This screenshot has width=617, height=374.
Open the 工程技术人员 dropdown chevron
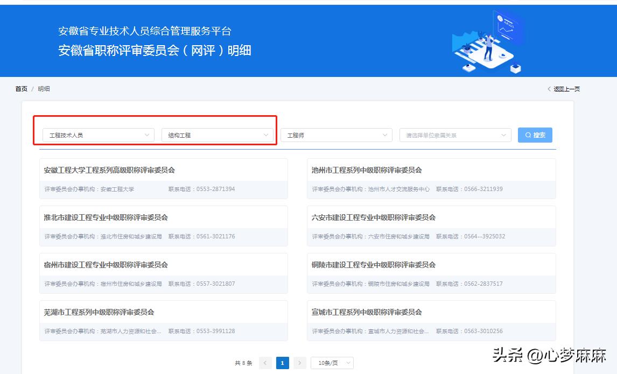click(146, 135)
